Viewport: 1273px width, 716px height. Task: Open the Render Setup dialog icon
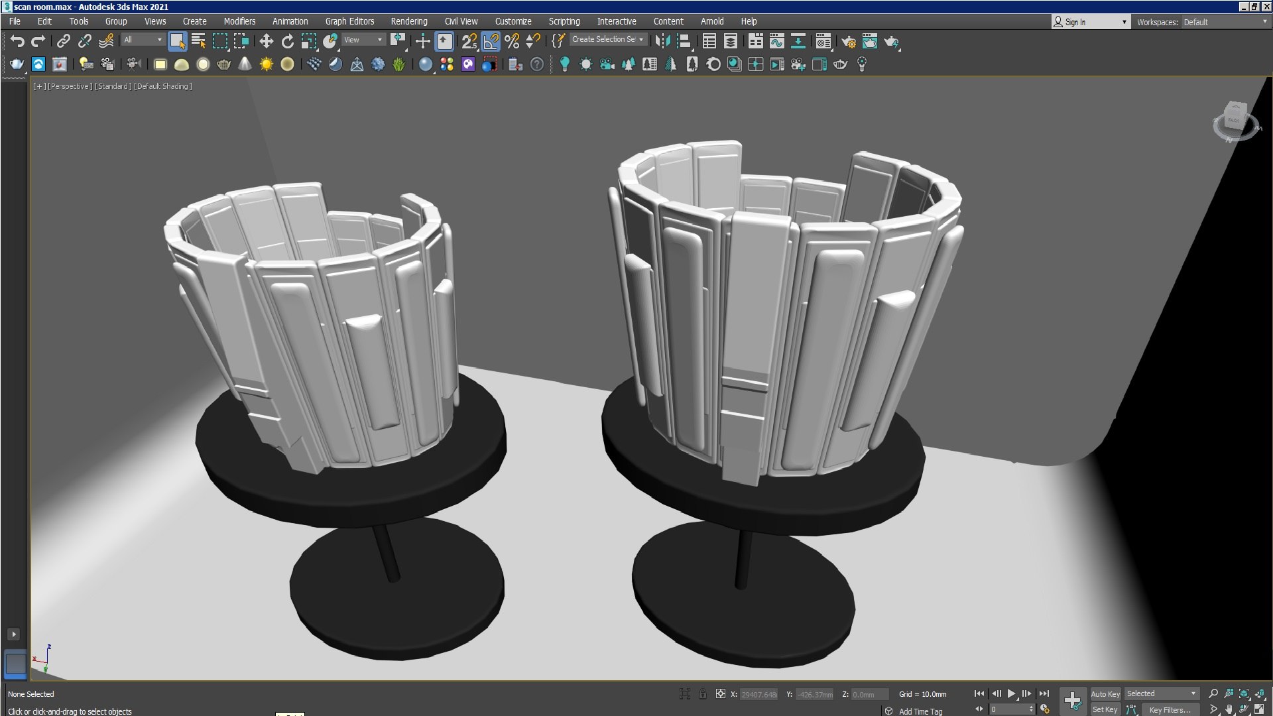pos(848,42)
